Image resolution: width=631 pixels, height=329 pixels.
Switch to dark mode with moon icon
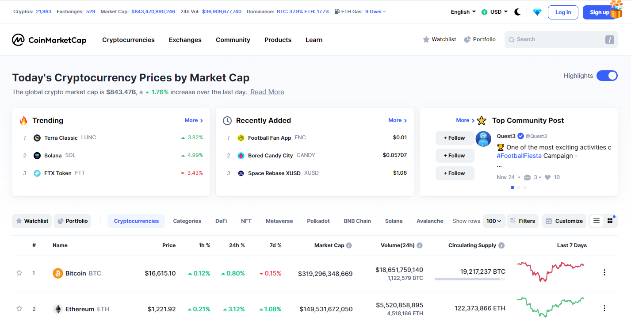[x=517, y=12]
